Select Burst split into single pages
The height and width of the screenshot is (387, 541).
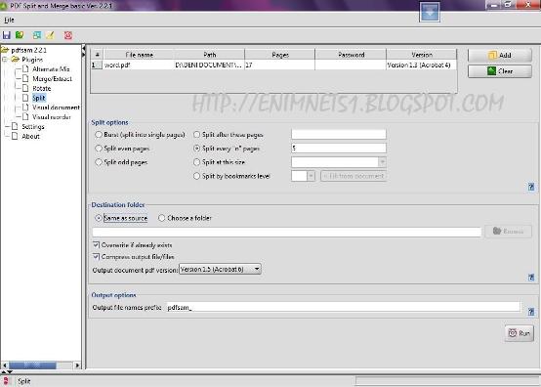[99, 135]
